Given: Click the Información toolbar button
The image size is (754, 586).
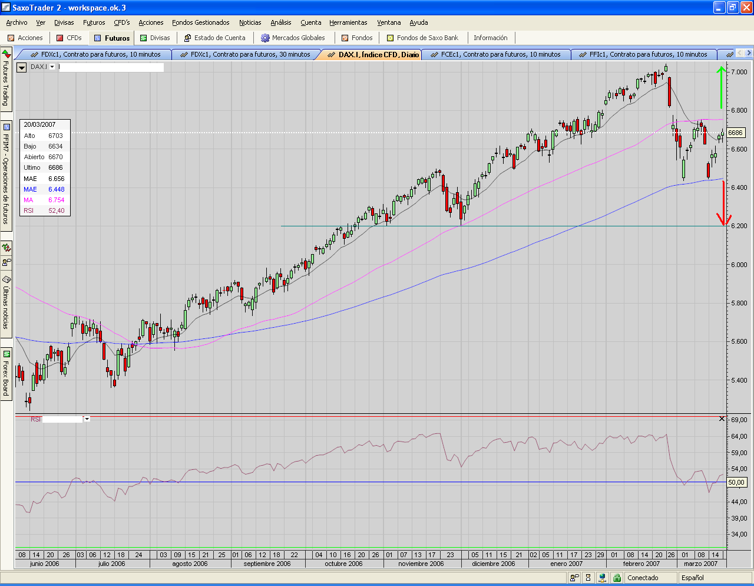Looking at the screenshot, I should pyautogui.click(x=491, y=38).
